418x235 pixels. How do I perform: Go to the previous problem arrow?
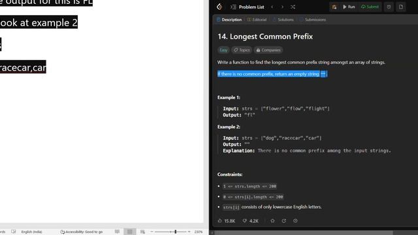point(272,7)
